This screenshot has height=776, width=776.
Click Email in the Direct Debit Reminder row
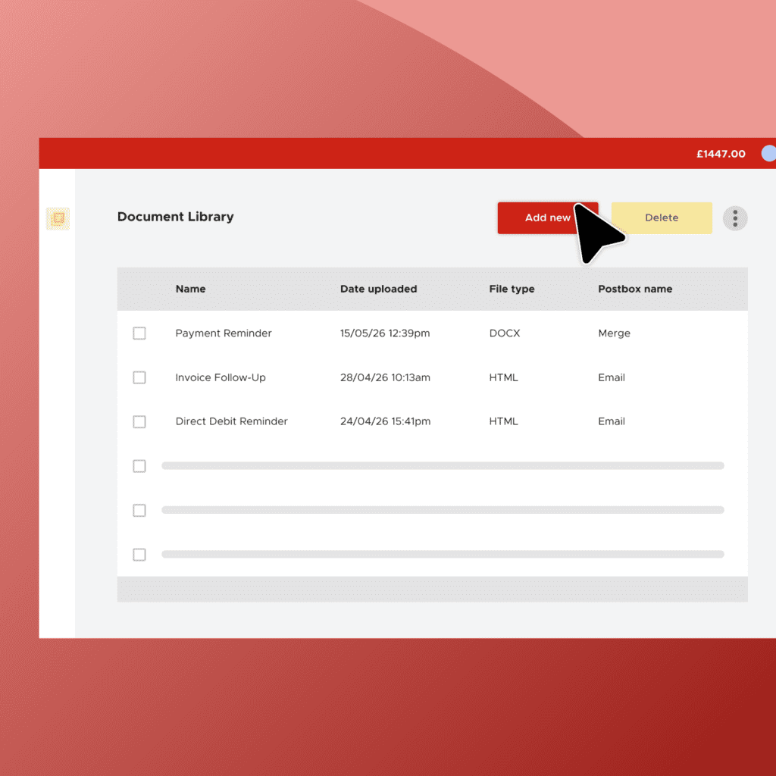(612, 421)
